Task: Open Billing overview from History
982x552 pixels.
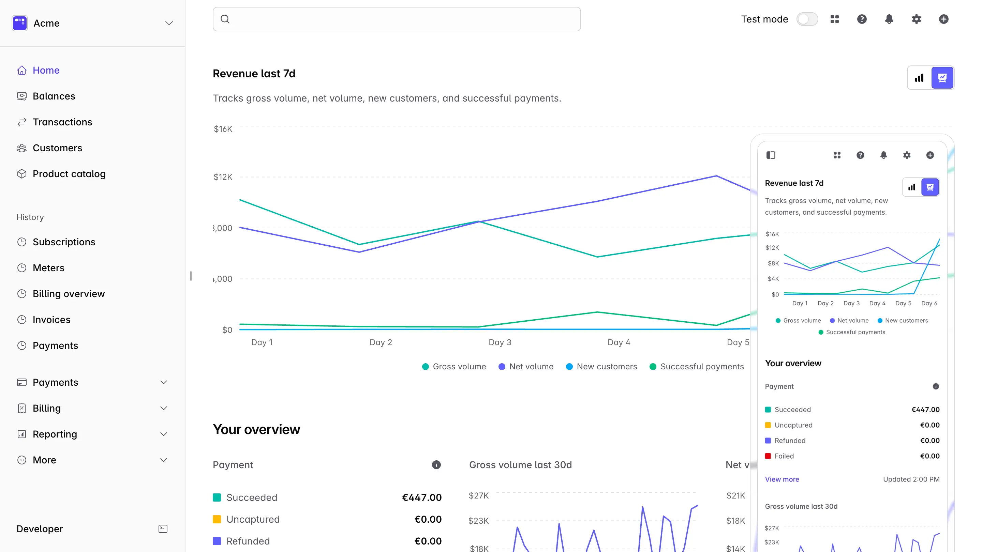Action: (x=69, y=293)
